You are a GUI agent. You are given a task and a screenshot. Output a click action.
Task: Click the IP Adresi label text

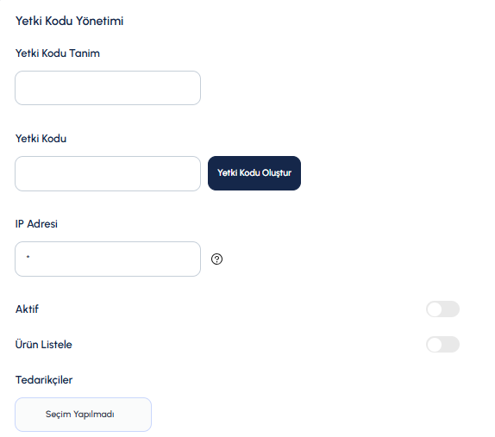pos(36,224)
